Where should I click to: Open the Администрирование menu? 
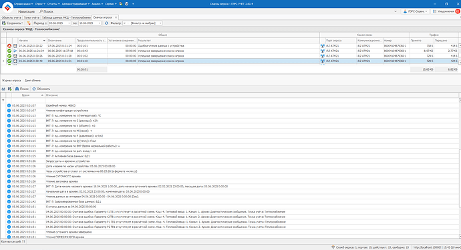(75, 4)
